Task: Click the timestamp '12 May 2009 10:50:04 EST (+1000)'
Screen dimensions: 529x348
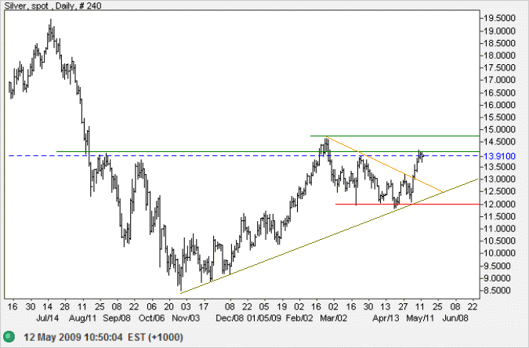Action: 103,337
